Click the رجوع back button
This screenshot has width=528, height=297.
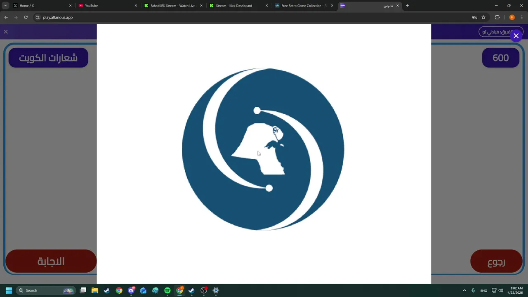click(496, 261)
